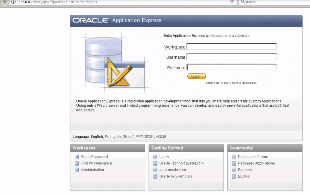Open the Administration link

click(x=92, y=170)
